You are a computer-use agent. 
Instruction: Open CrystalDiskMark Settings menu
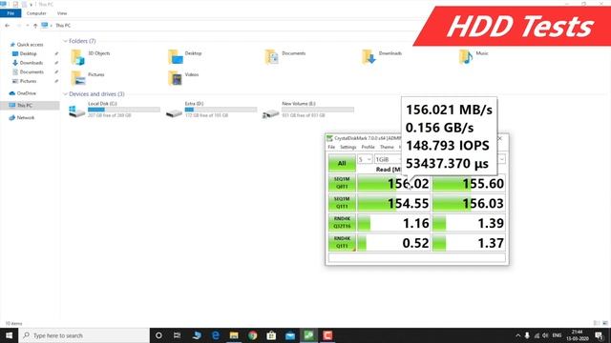348,147
